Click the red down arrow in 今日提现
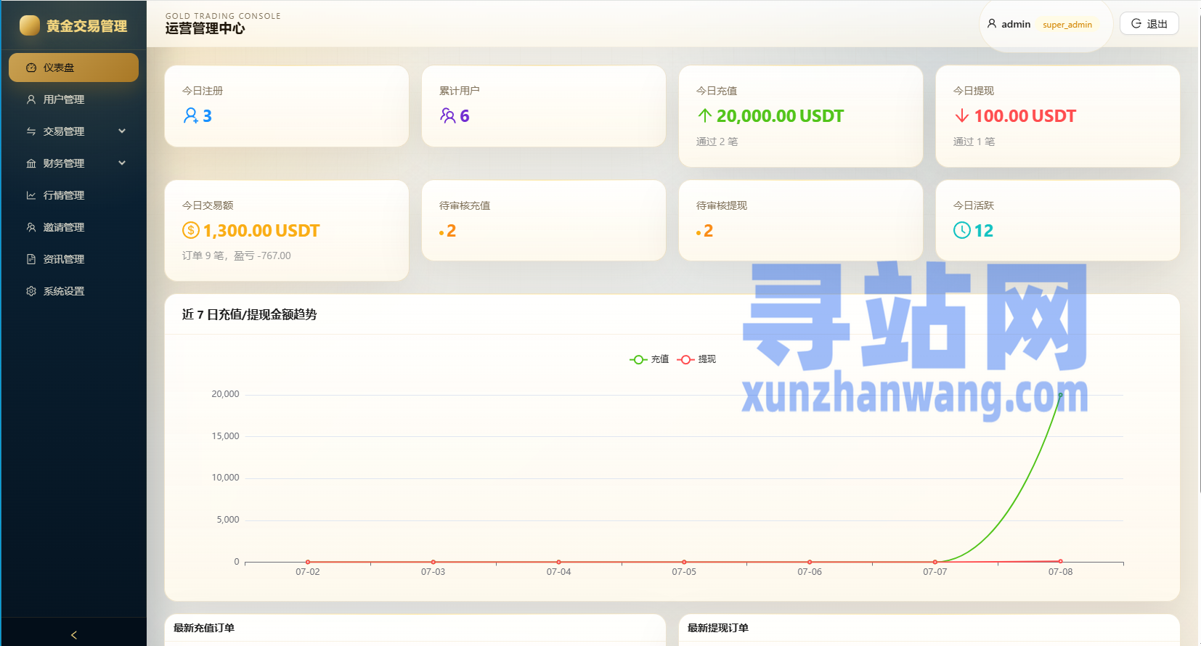1201x646 pixels. [x=961, y=115]
